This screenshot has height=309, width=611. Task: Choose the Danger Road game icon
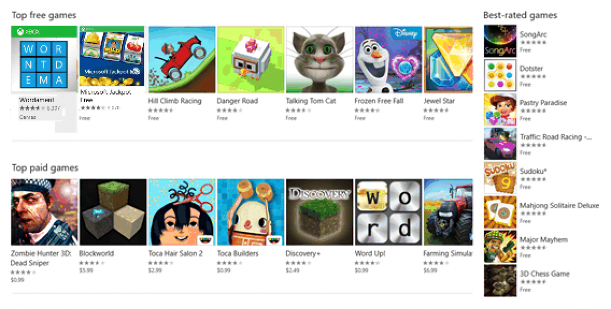point(251,59)
